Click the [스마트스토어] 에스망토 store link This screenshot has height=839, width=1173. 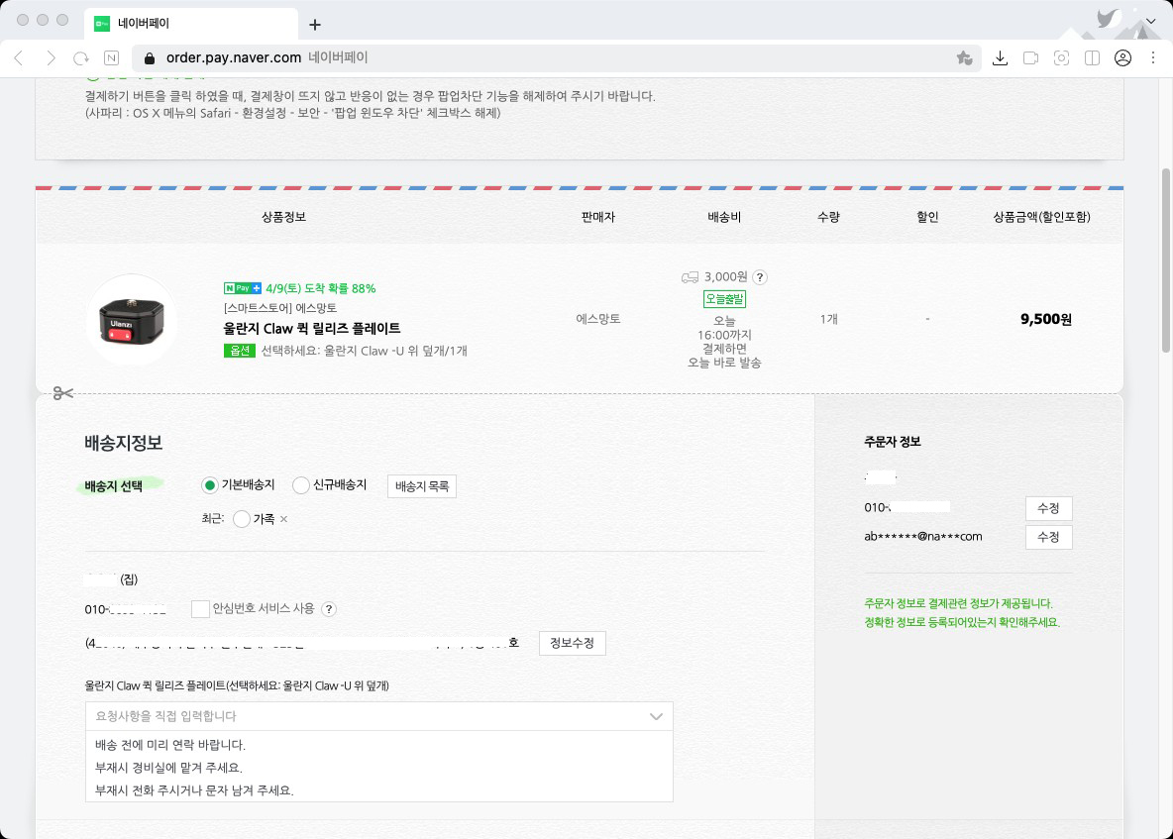(280, 308)
